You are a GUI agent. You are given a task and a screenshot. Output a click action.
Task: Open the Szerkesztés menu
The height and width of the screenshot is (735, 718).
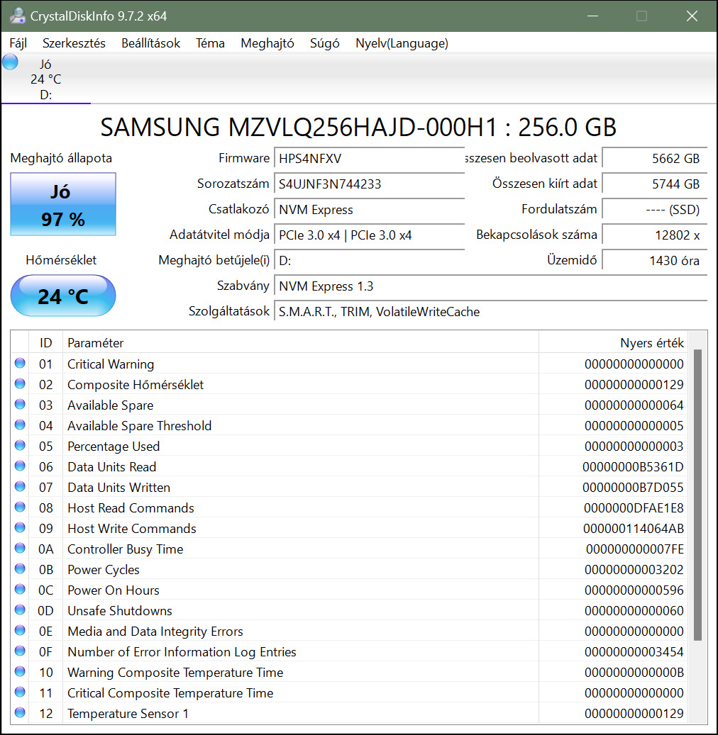[74, 43]
